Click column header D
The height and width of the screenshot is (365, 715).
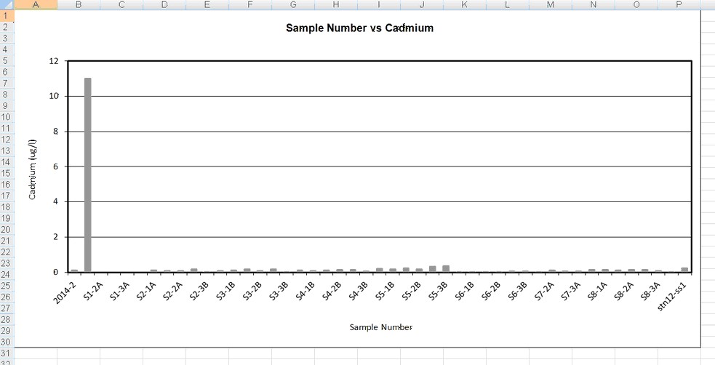click(164, 5)
